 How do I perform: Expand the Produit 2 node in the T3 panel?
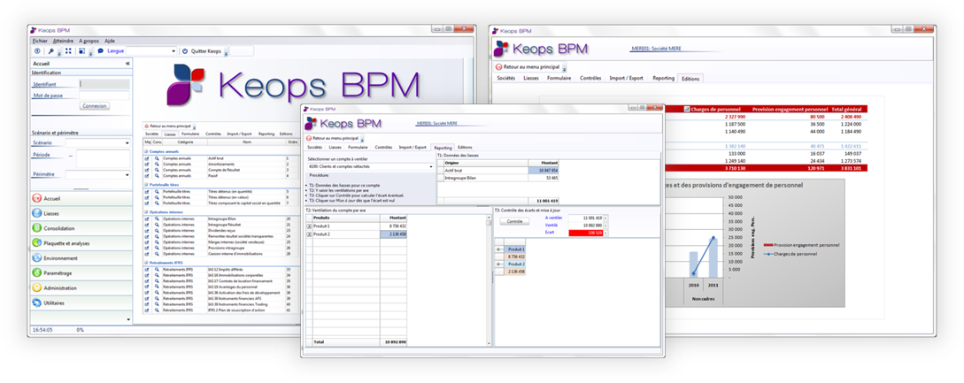coord(498,264)
